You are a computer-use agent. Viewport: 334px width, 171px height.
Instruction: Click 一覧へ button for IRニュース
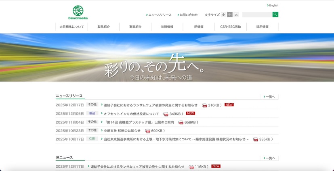(269, 158)
